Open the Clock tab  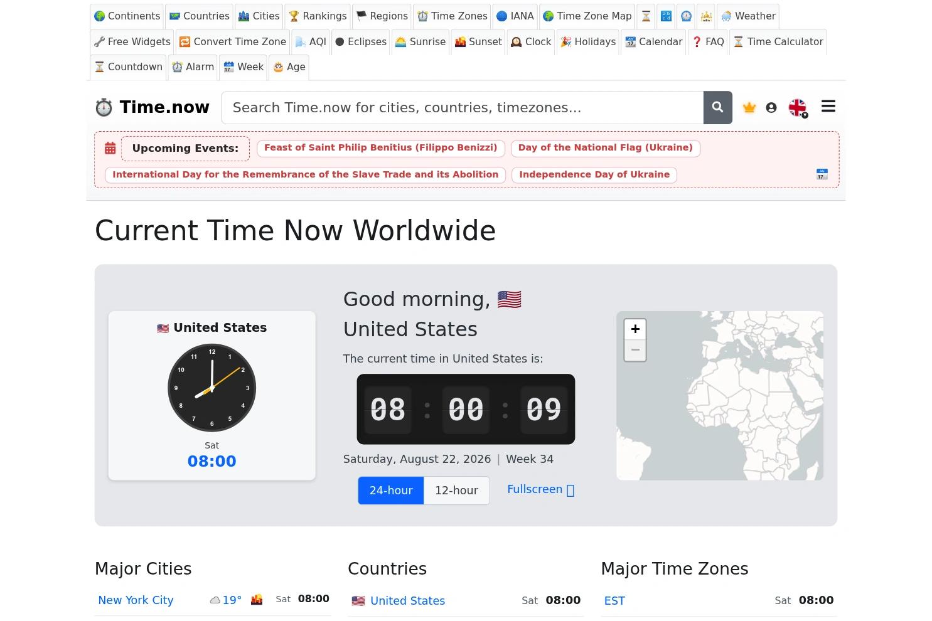(531, 42)
